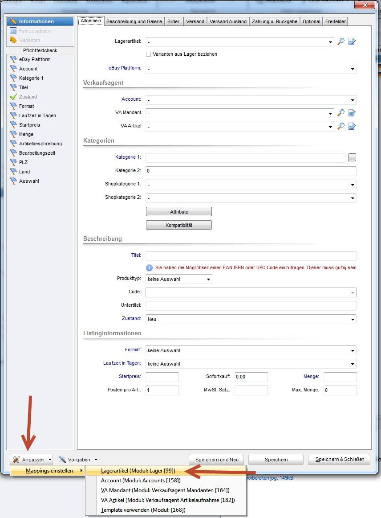
Task: Click into the Titel input field
Action: click(251, 256)
